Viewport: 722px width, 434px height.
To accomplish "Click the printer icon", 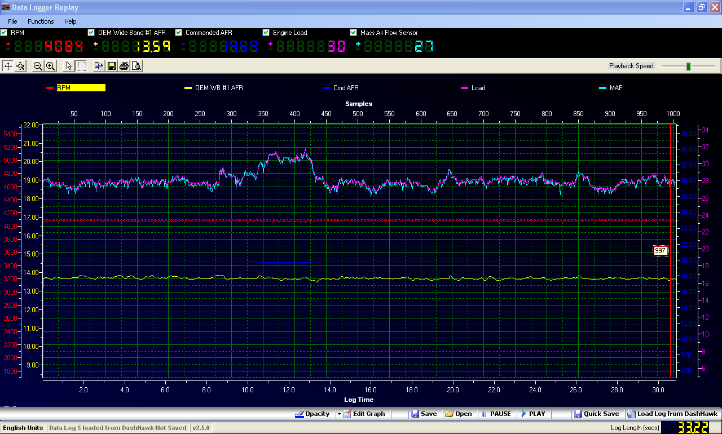I will point(124,66).
